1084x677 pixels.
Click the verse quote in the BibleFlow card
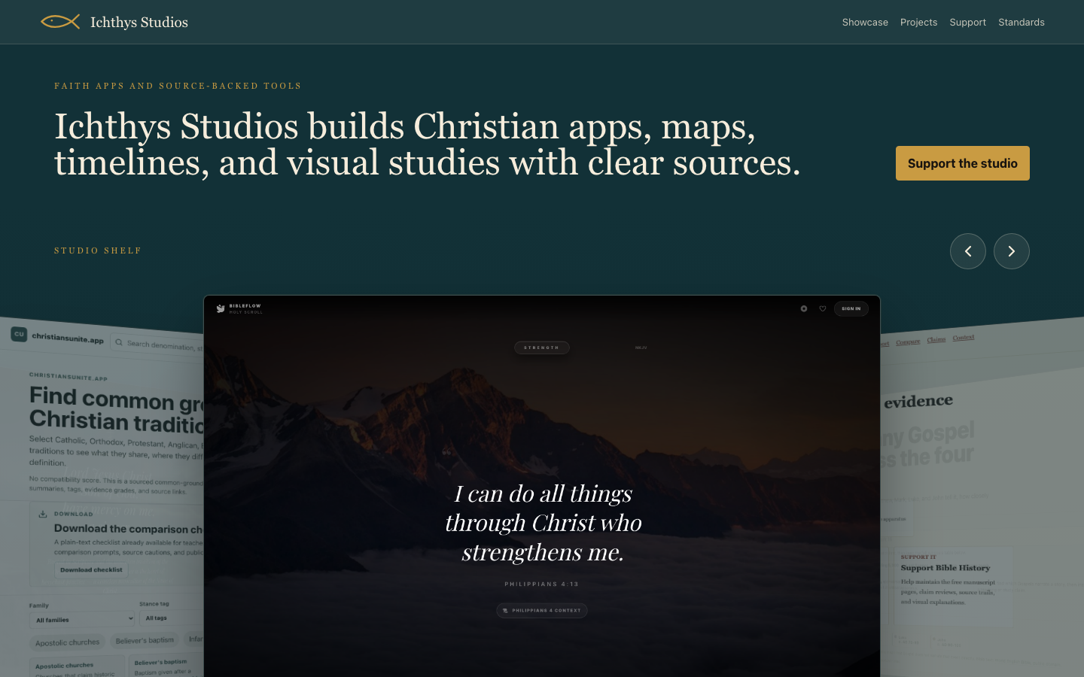click(543, 523)
